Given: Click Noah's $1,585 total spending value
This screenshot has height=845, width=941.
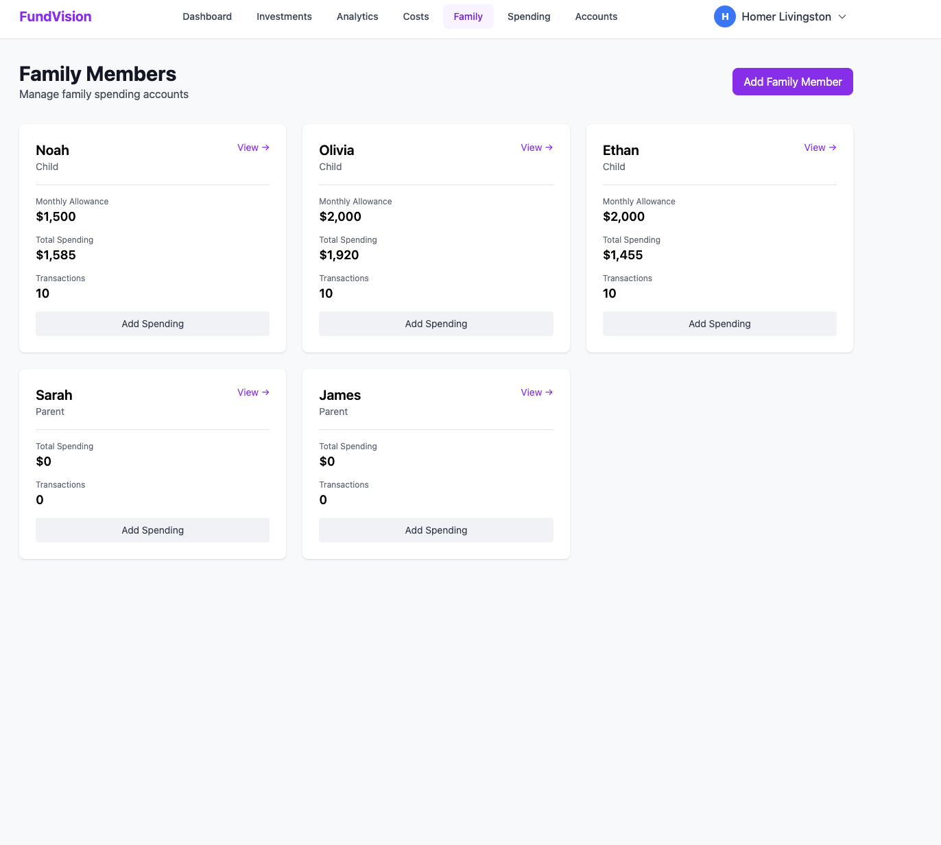Looking at the screenshot, I should 56,255.
